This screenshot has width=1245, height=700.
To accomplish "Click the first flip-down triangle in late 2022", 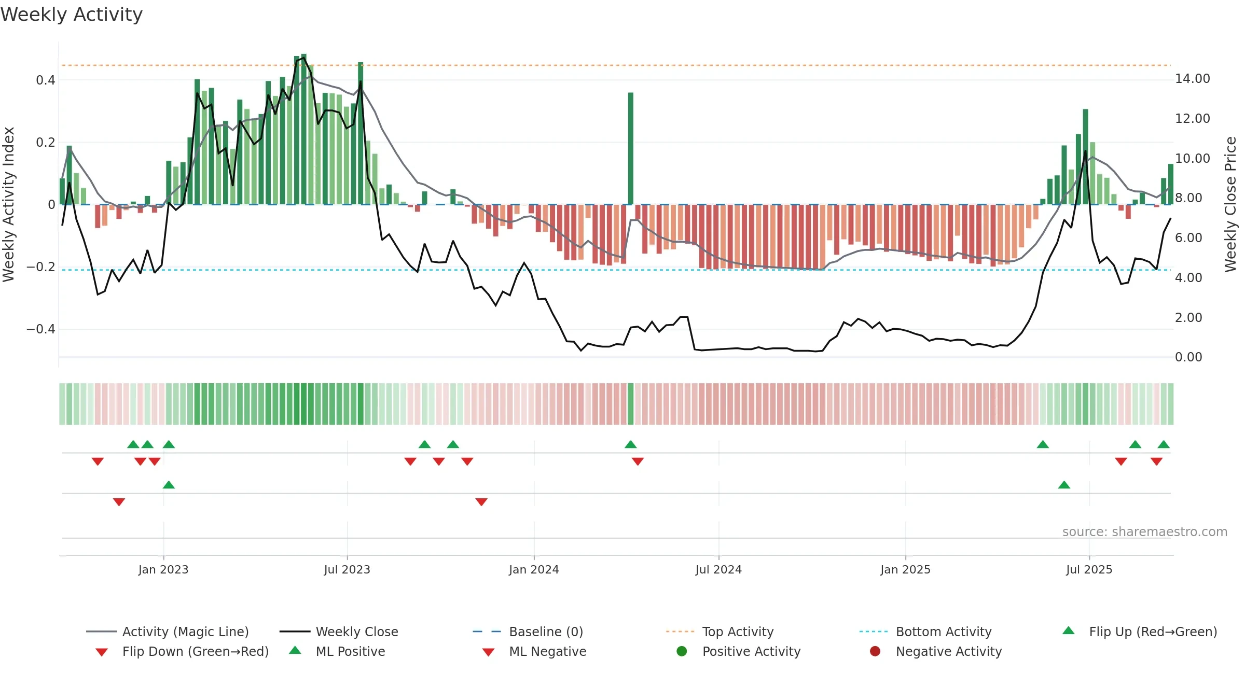I will [98, 461].
